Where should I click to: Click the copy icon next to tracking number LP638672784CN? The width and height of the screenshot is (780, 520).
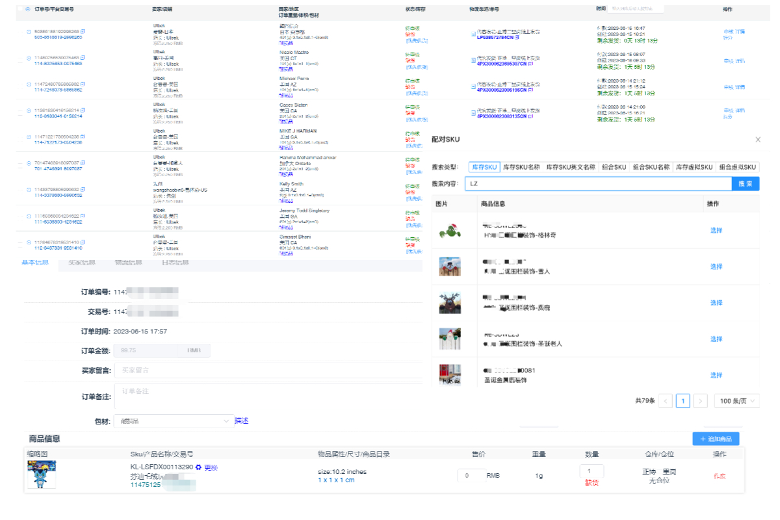(x=517, y=38)
